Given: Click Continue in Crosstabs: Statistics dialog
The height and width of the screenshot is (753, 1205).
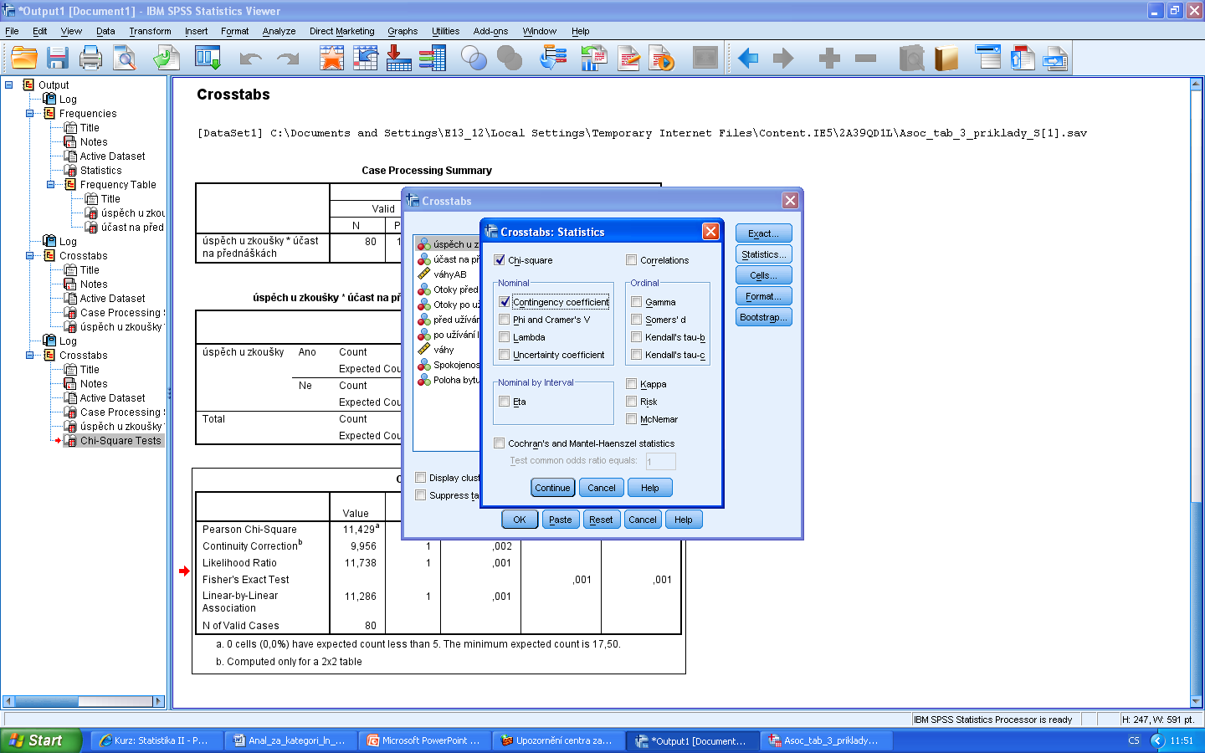Looking at the screenshot, I should pos(552,488).
